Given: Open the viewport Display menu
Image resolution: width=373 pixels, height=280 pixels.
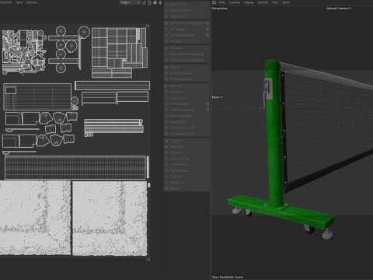Looking at the screenshot, I should 249,2.
